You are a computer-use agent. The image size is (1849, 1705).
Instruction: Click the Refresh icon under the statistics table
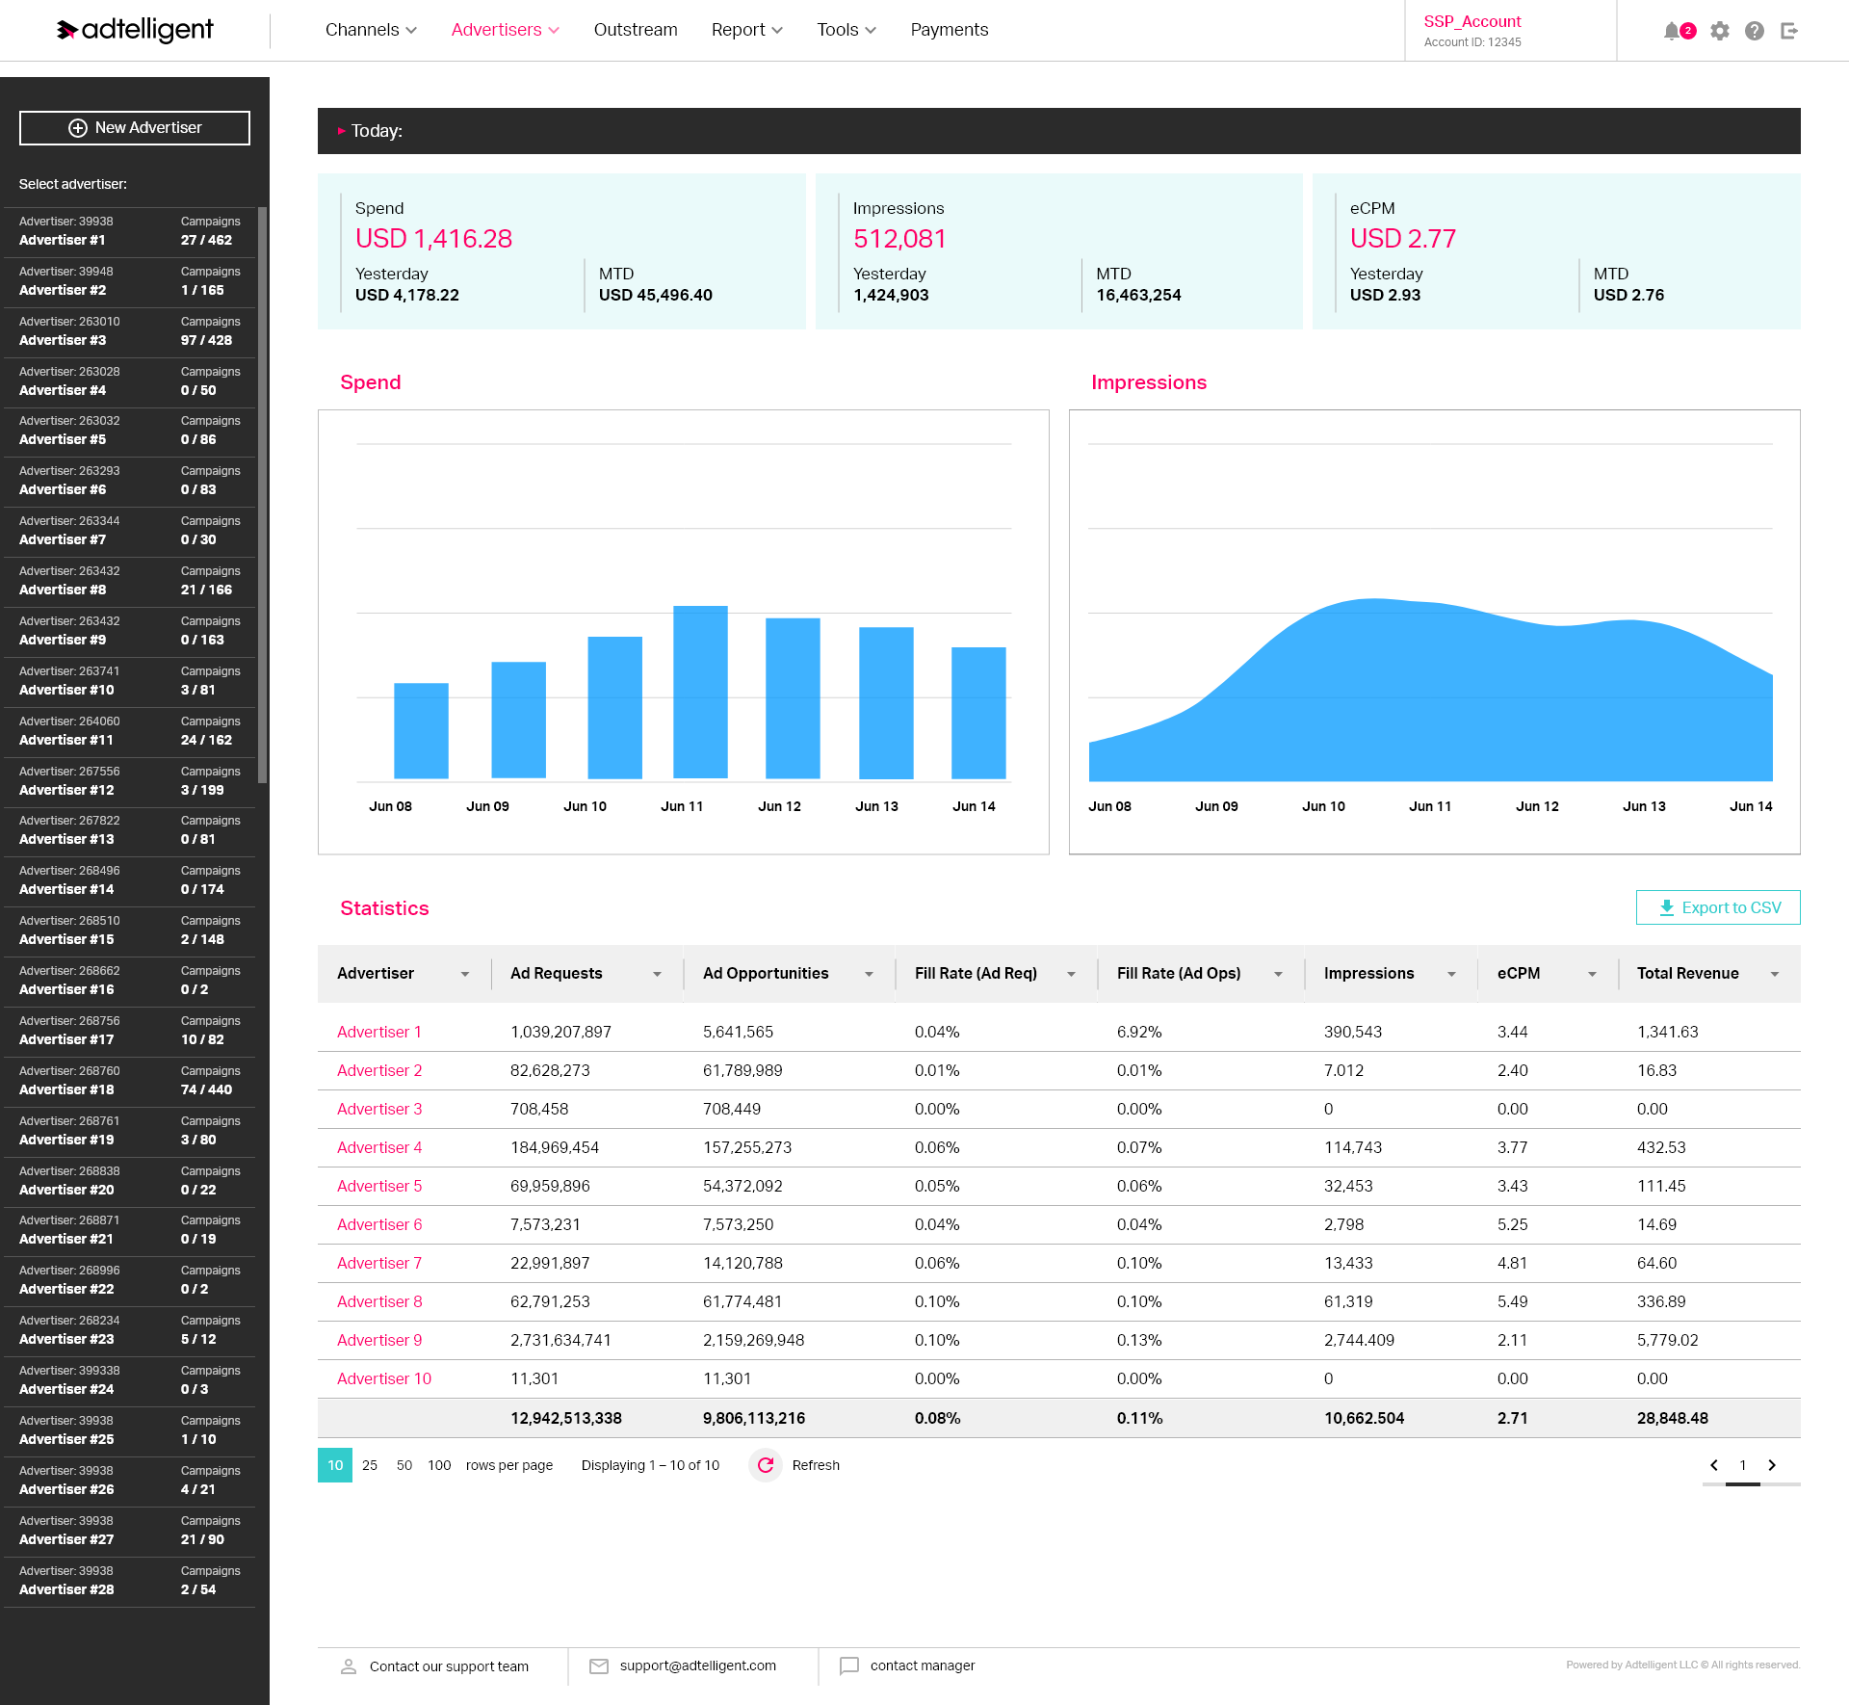(766, 1465)
